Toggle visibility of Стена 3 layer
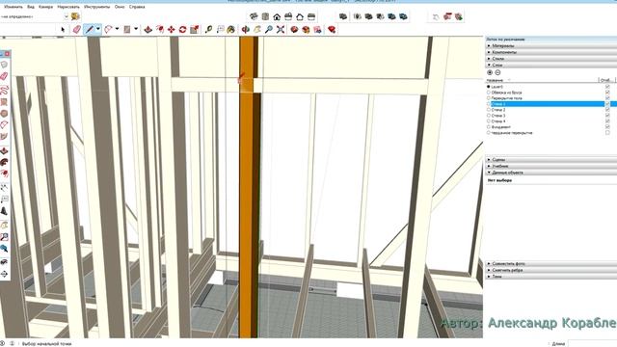This screenshot has height=347, width=617. point(607,116)
